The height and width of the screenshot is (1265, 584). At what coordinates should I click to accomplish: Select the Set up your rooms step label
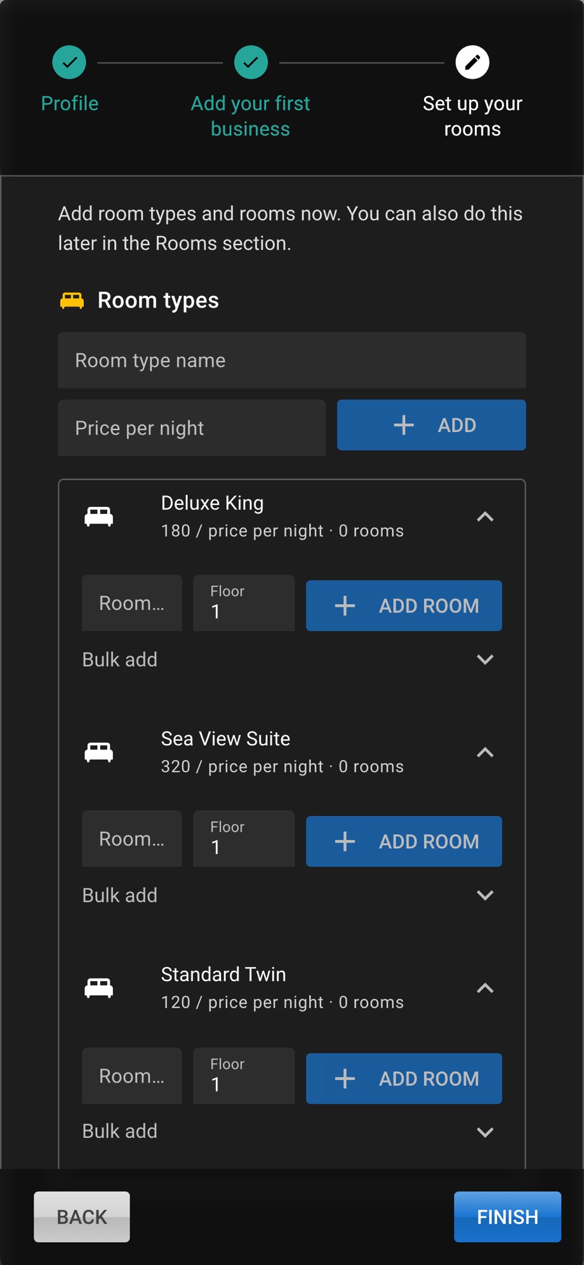pos(472,116)
